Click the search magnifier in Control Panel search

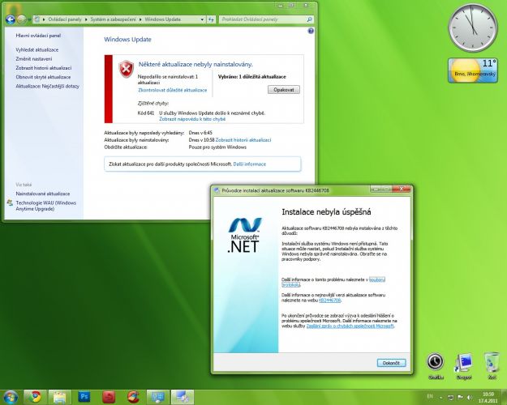pos(309,19)
